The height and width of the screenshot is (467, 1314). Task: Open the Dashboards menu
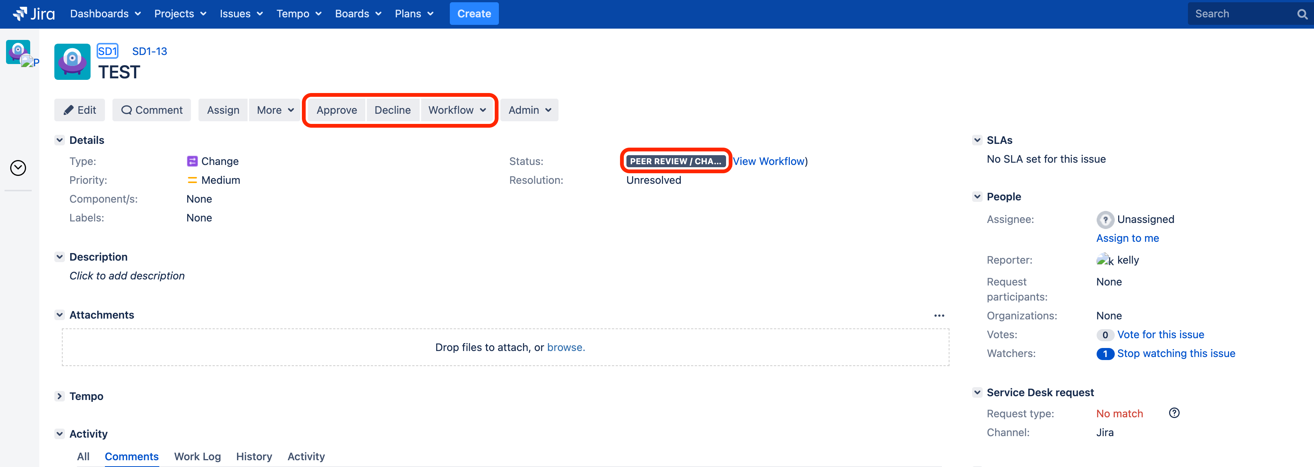[100, 13]
